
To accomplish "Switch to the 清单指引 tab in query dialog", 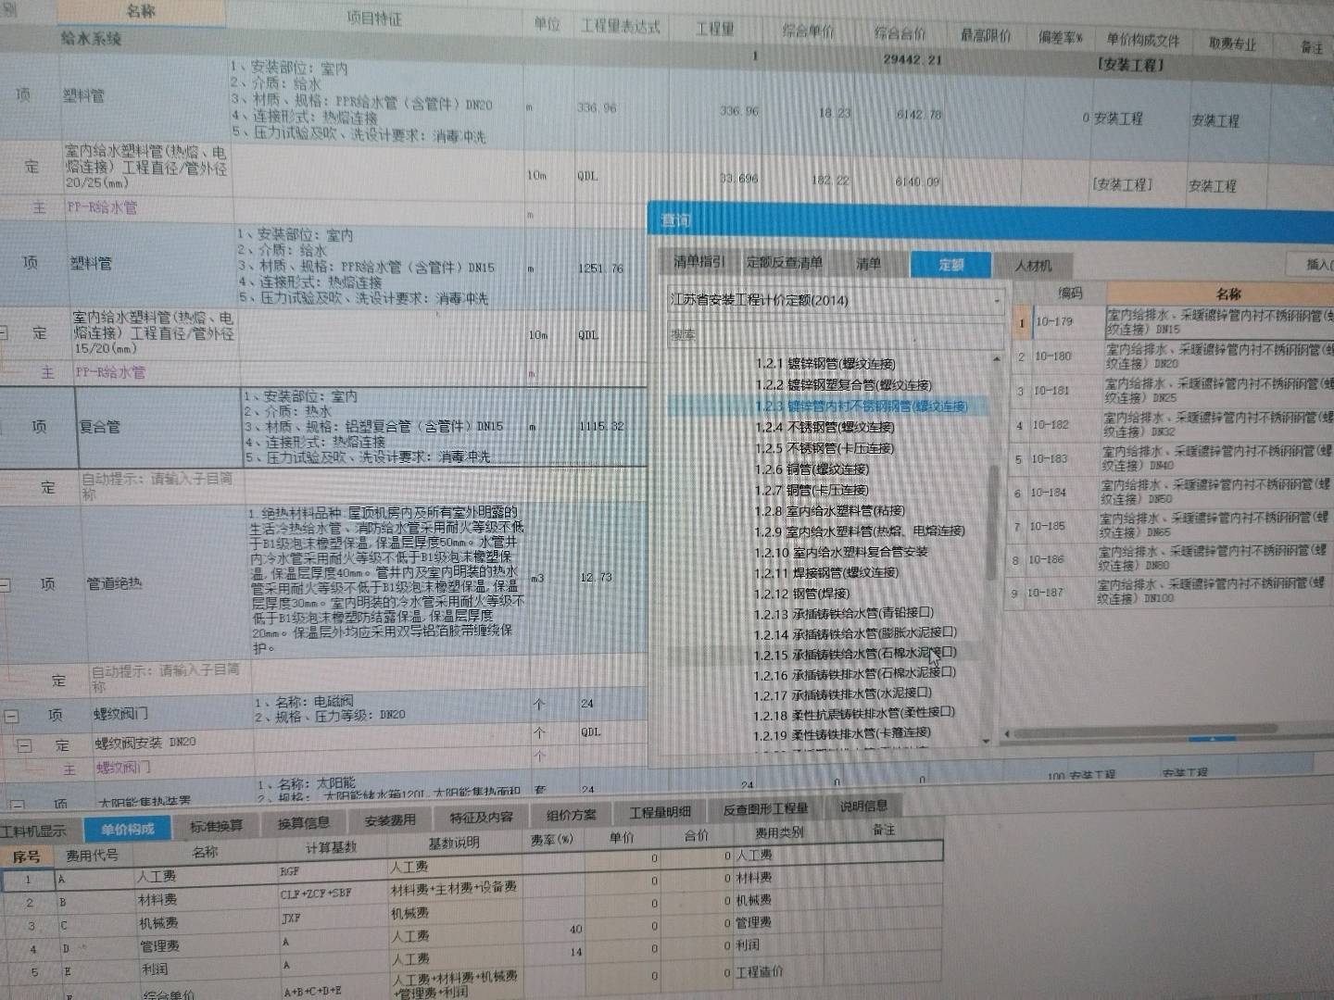I will tap(699, 262).
